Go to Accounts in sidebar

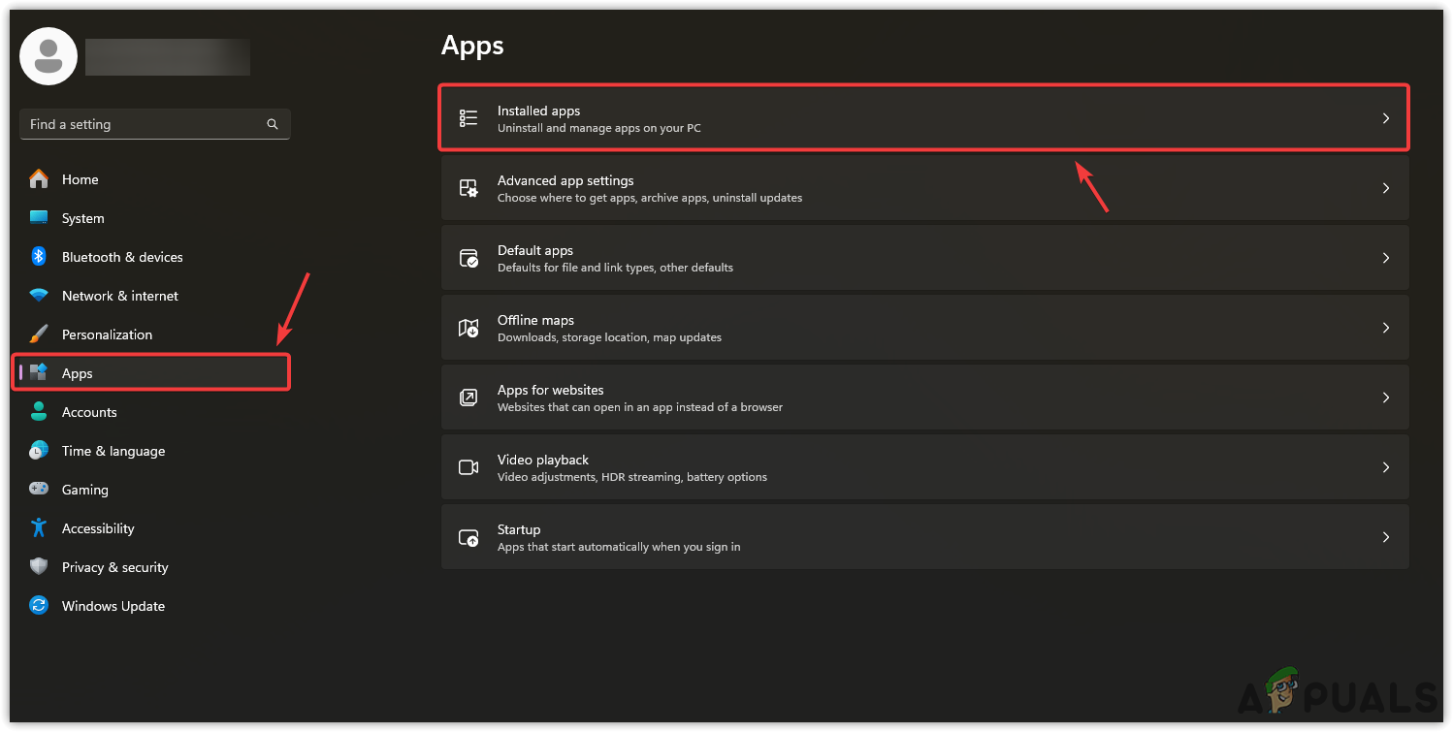[x=89, y=412]
